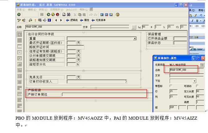This screenshot has height=133, width=208.
Task: Click the 可见长度 field in dialog
Action: (200, 97)
